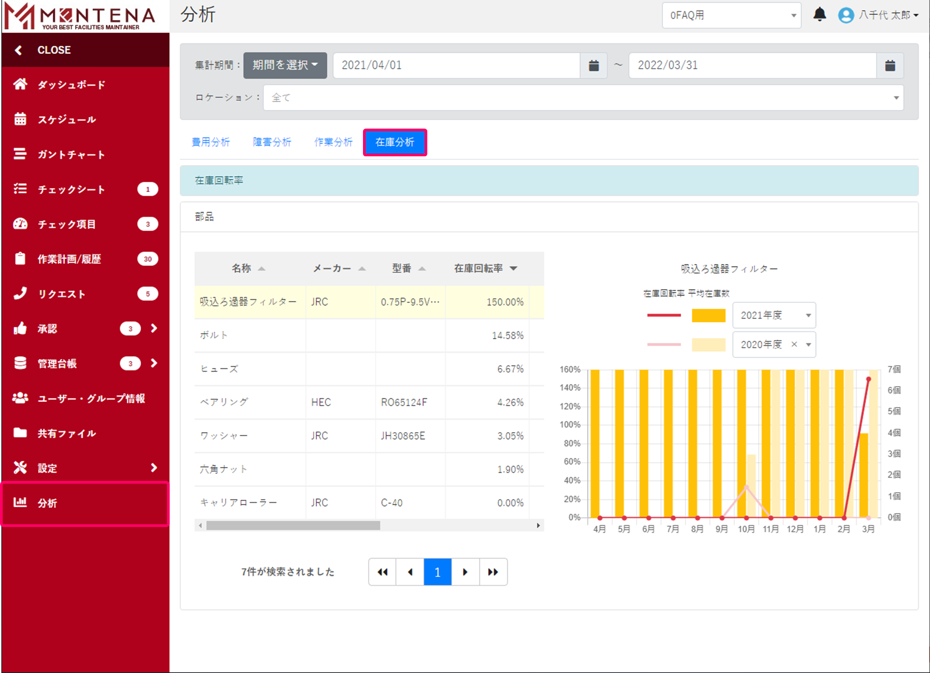This screenshot has width=930, height=673.
Task: Click the dashboard home icon
Action: pos(20,84)
